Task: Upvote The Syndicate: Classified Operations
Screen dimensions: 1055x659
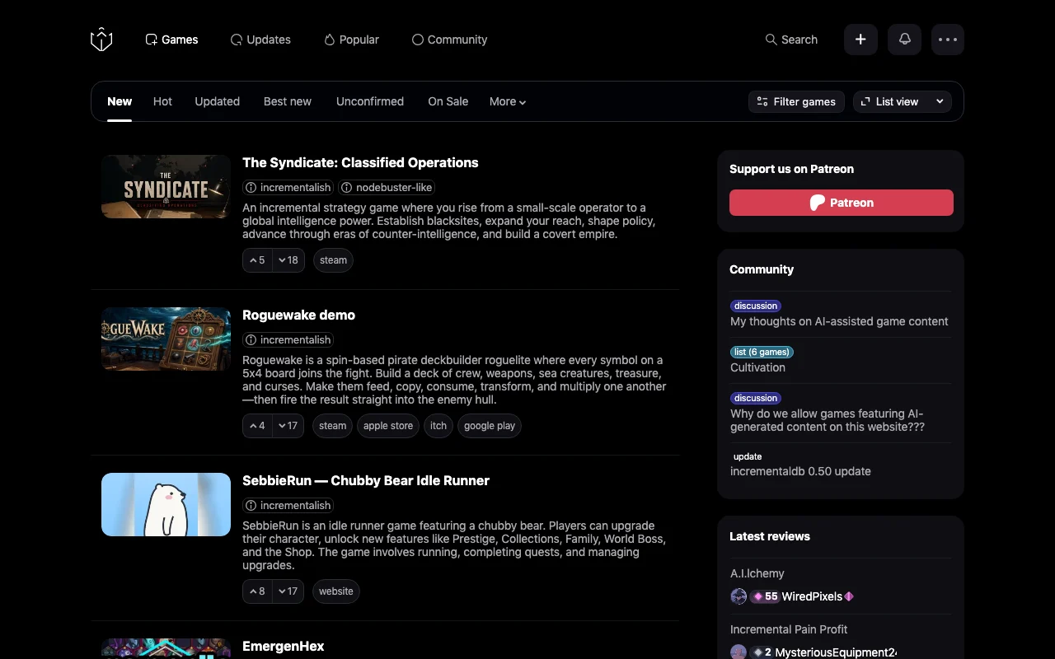Action: [257, 260]
